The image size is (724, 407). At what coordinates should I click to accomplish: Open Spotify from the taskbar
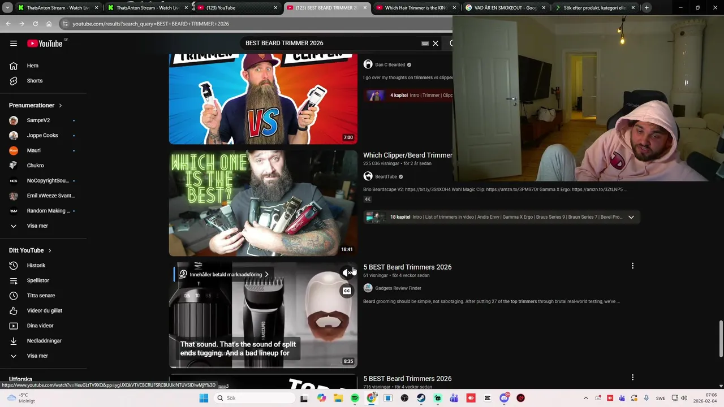[355, 398]
